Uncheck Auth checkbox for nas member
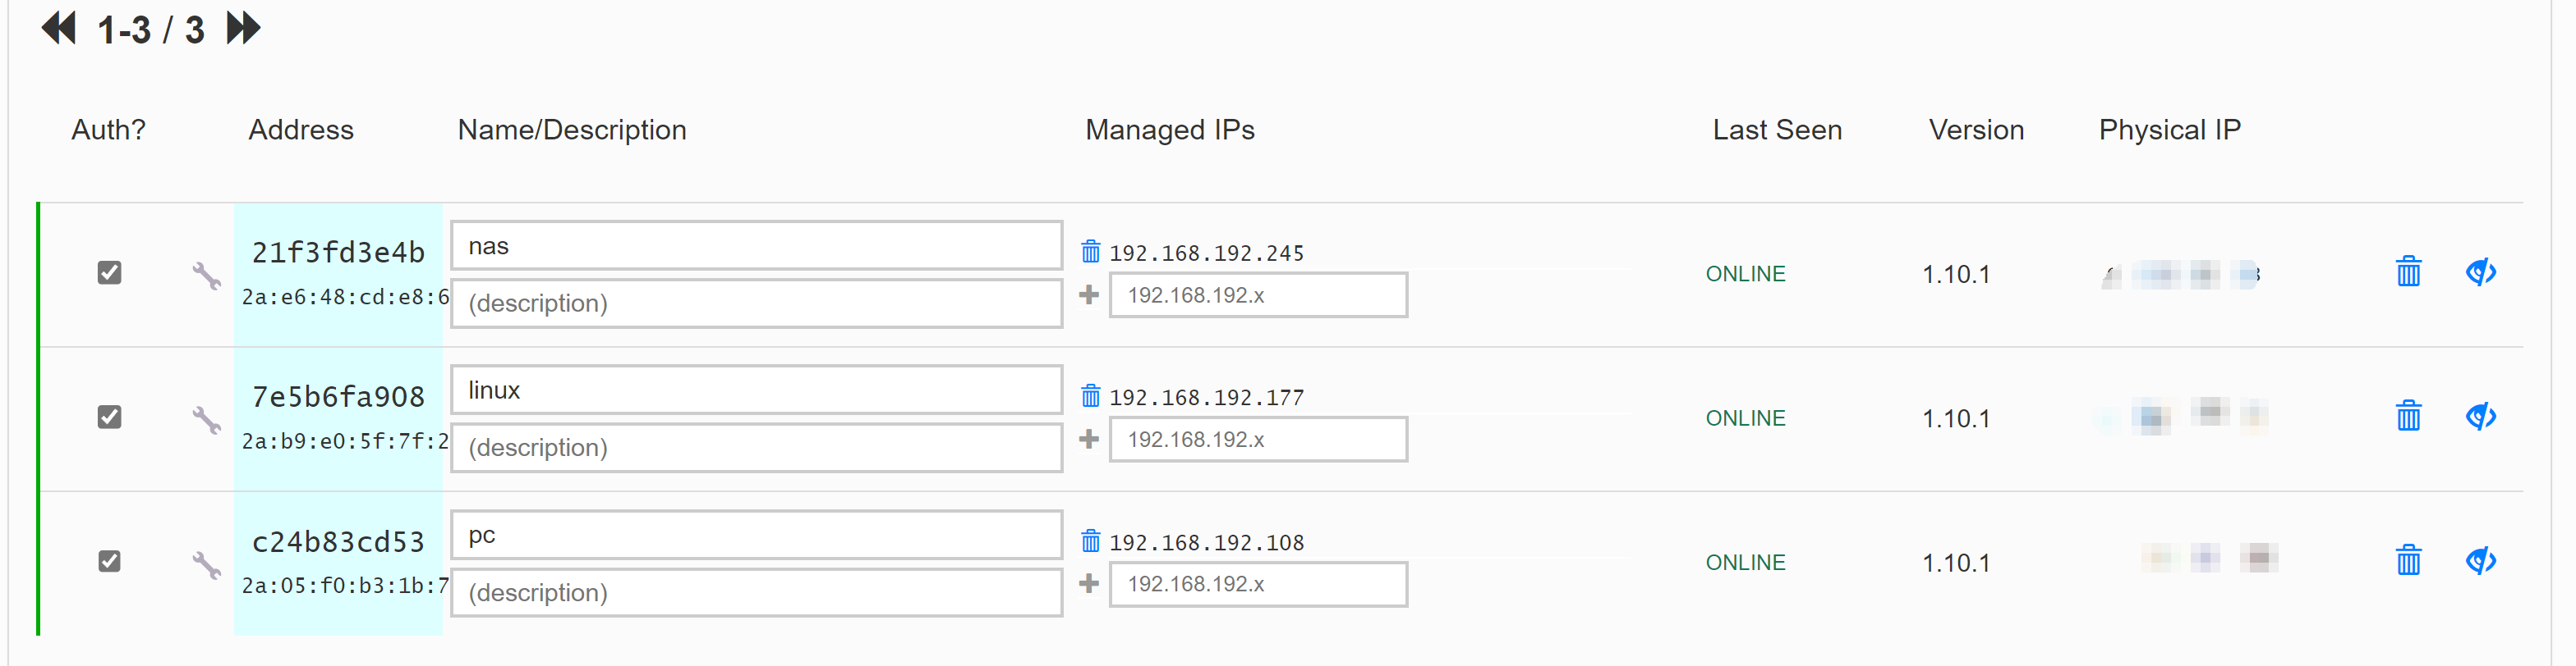The image size is (2576, 666). point(110,272)
